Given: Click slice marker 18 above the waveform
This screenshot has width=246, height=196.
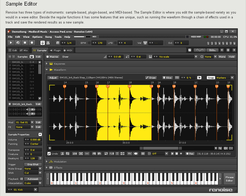Looking at the screenshot, I should point(129,86).
